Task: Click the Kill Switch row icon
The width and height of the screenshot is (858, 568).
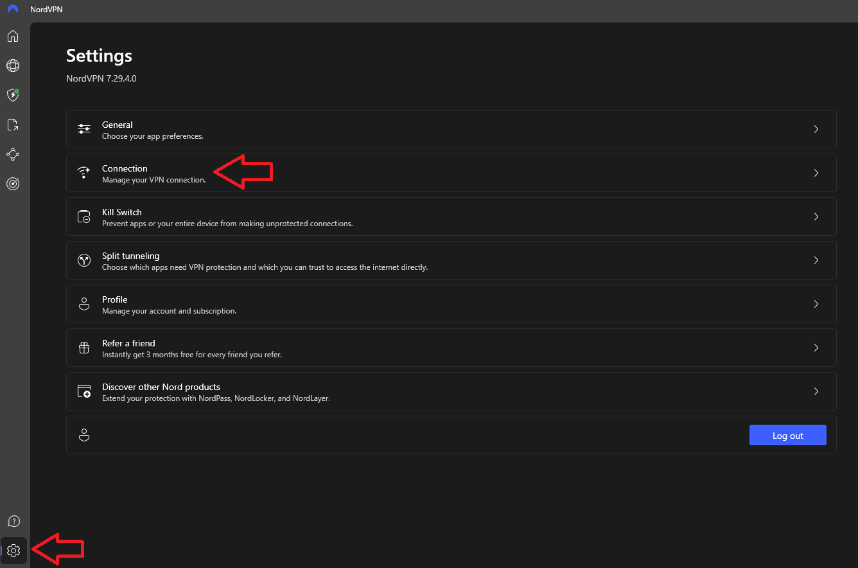Action: pyautogui.click(x=84, y=217)
